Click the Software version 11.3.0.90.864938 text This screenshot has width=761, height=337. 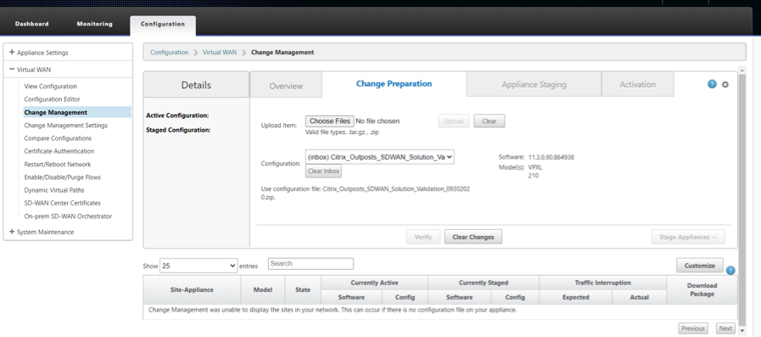click(551, 157)
